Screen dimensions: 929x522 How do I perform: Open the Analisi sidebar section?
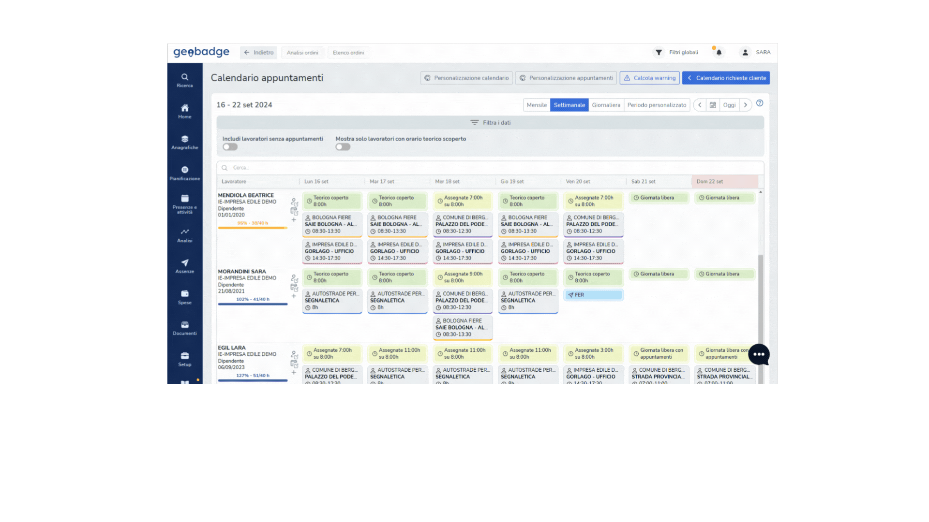185,235
